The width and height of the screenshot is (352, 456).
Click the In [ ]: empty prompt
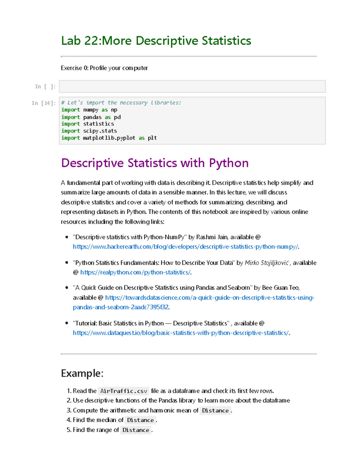(x=45, y=86)
